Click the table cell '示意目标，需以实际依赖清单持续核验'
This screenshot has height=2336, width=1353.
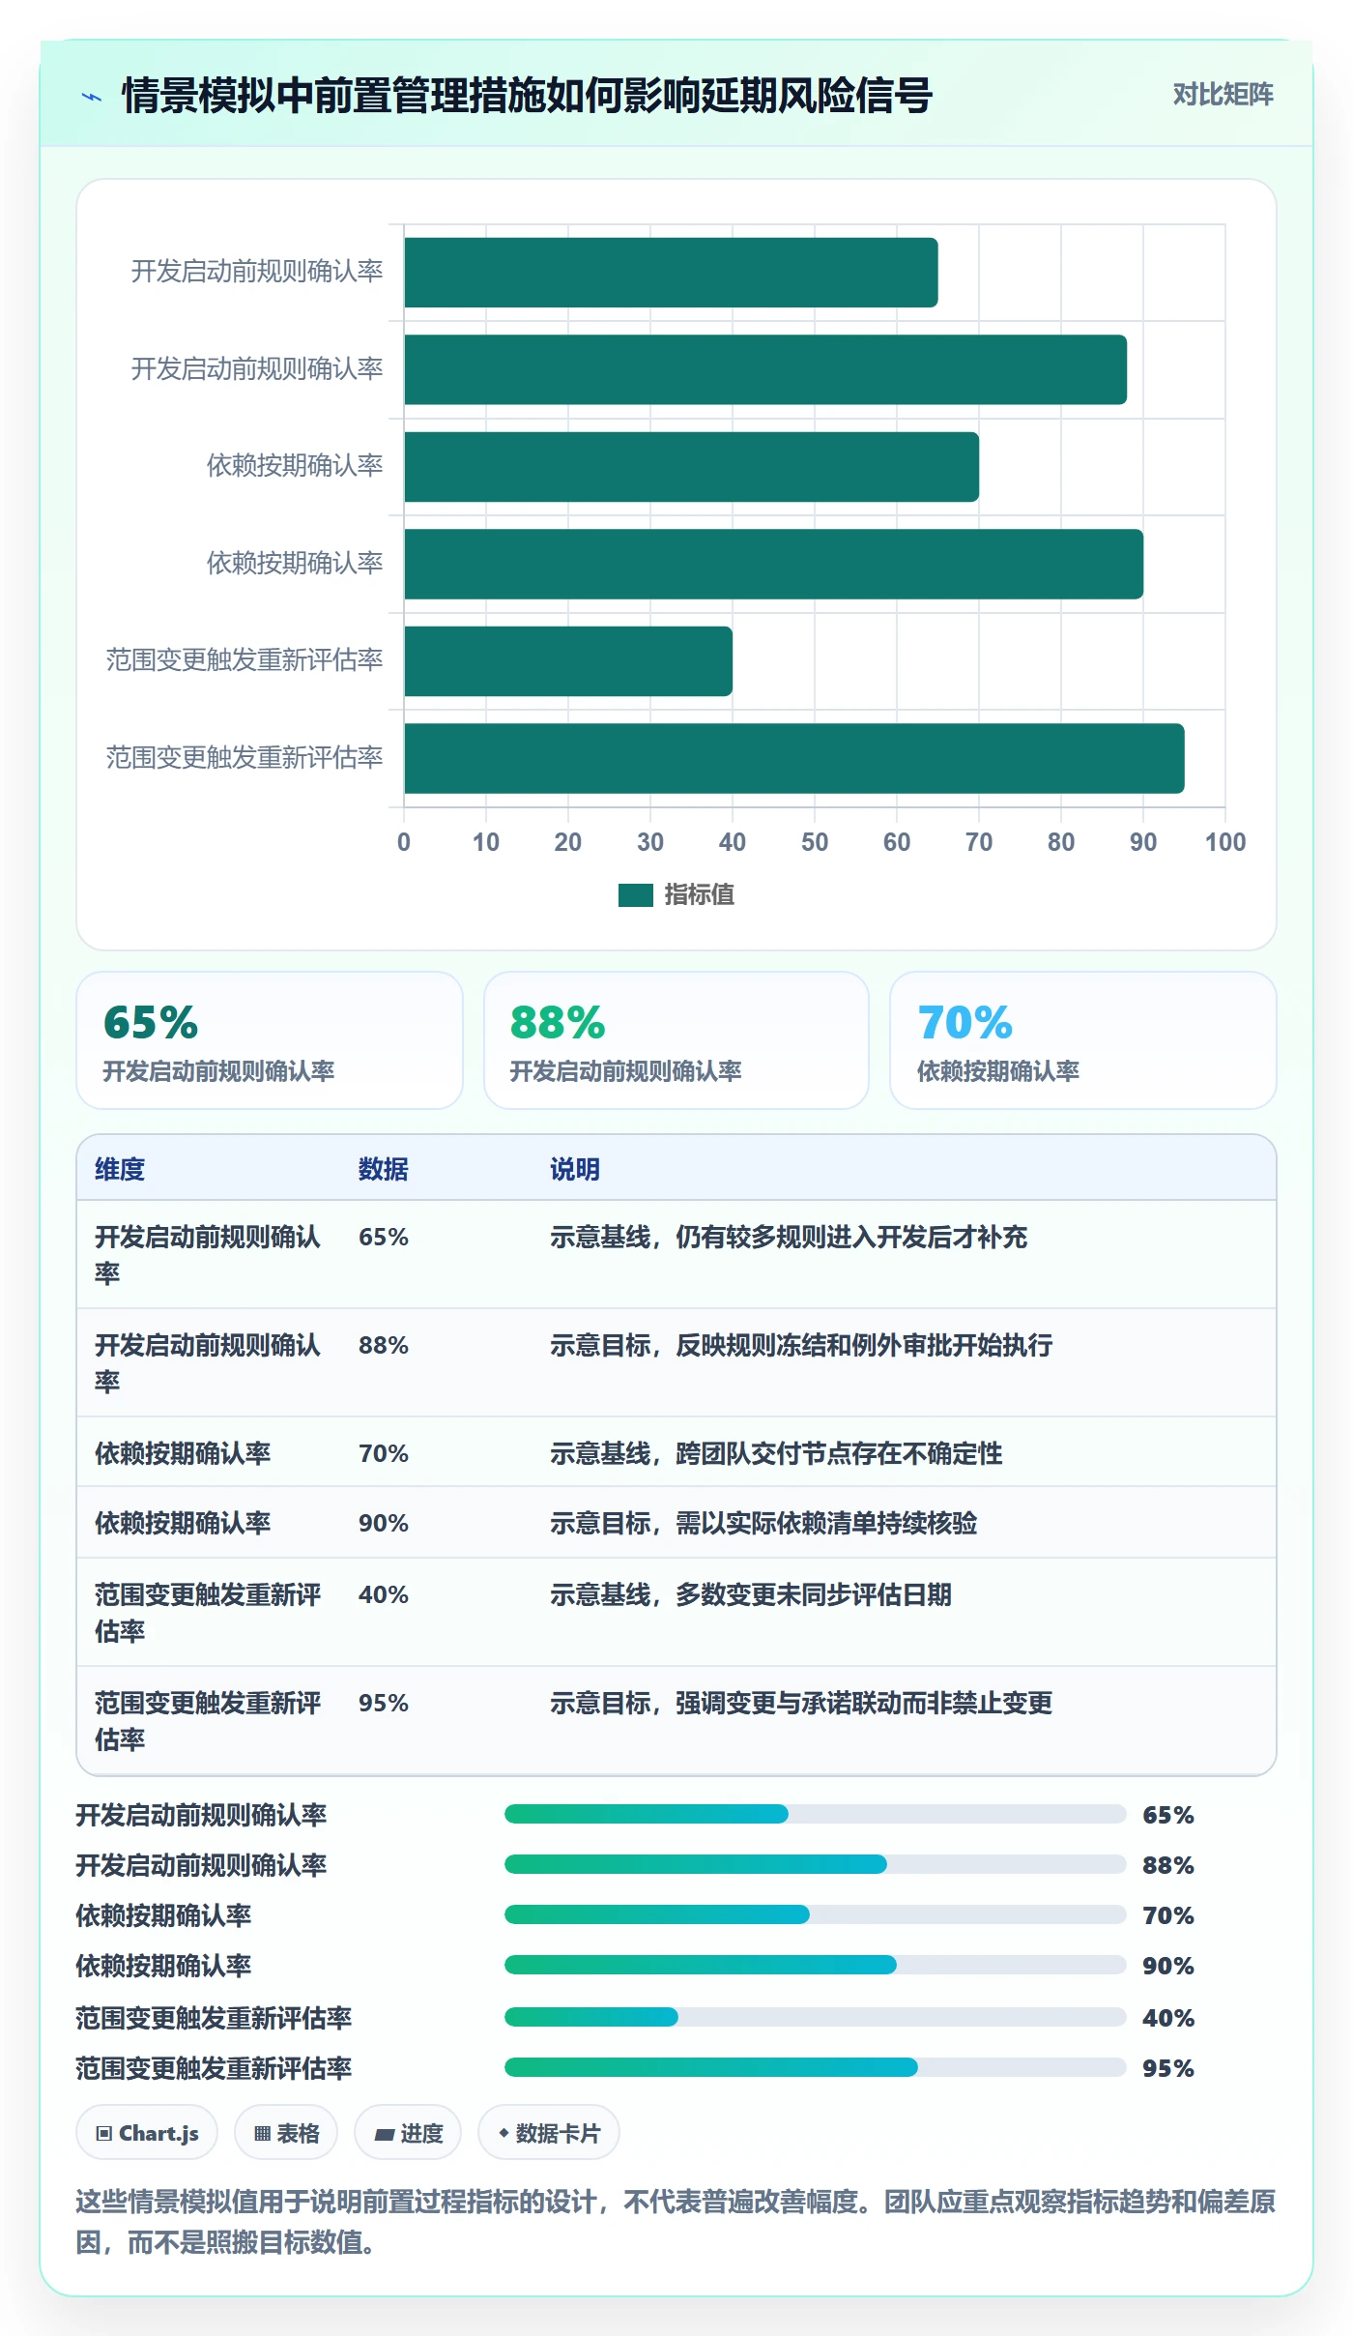pos(763,1523)
